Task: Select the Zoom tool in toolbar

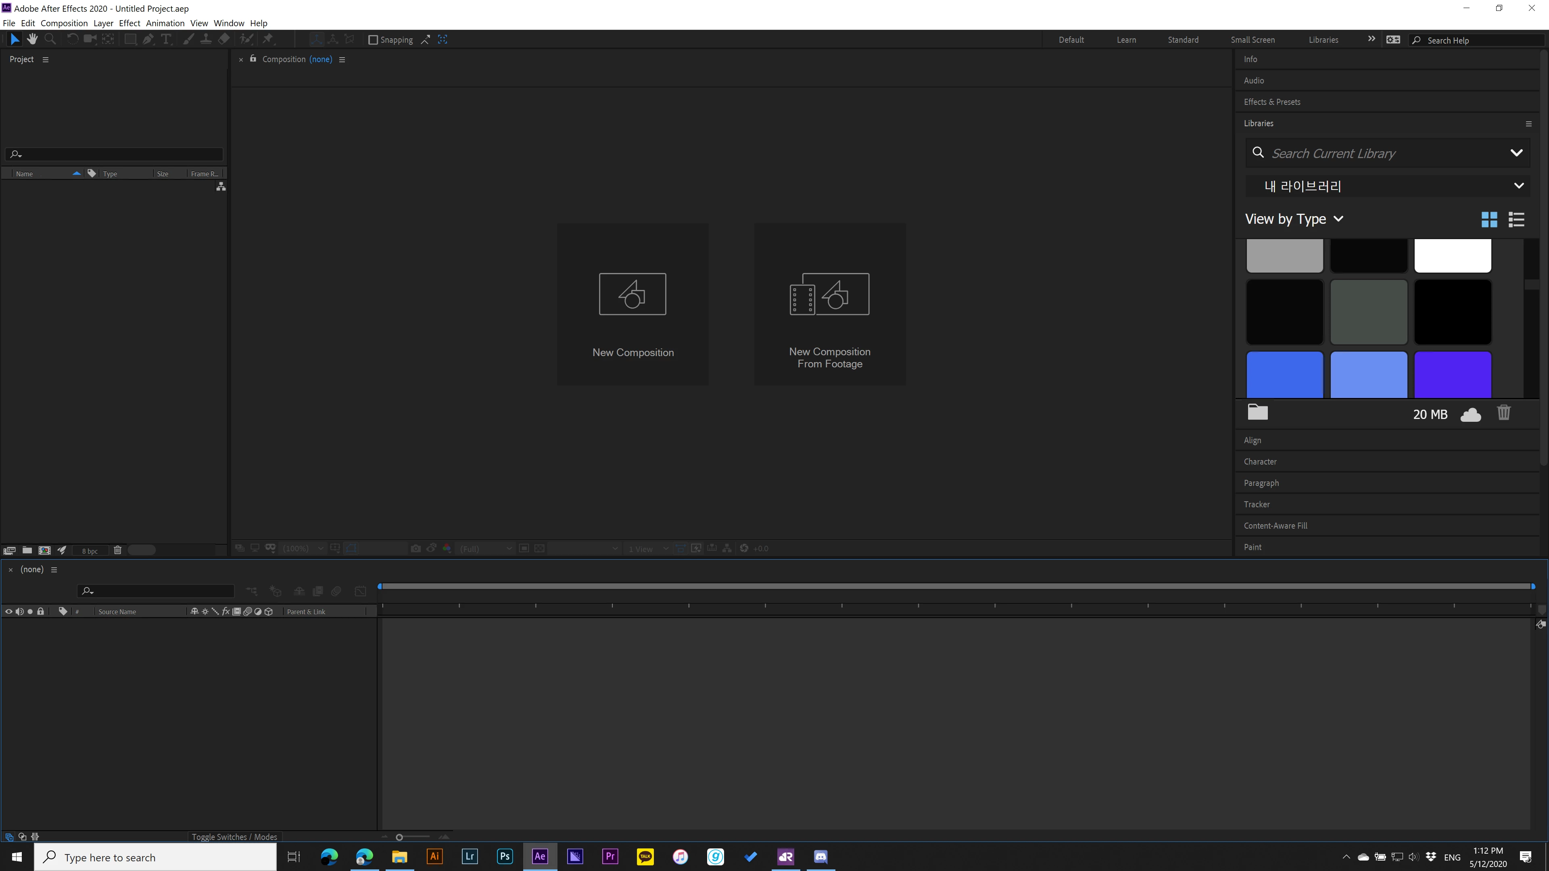Action: pyautogui.click(x=50, y=39)
